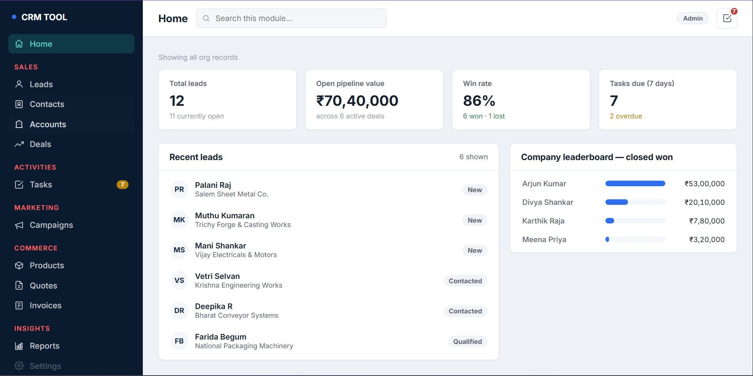Click the MS avatar for Mani Shankar
This screenshot has width=753, height=376.
tap(179, 250)
